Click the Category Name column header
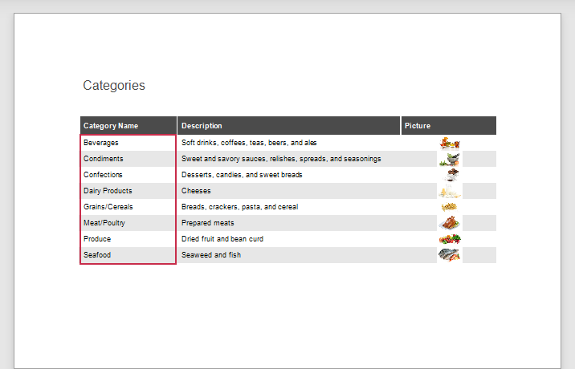Viewport: 575px width, 369px height. 128,126
